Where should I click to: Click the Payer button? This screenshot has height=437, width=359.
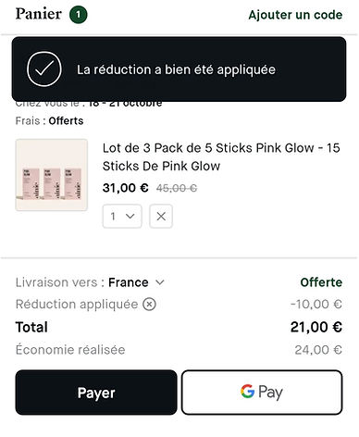[96, 393]
